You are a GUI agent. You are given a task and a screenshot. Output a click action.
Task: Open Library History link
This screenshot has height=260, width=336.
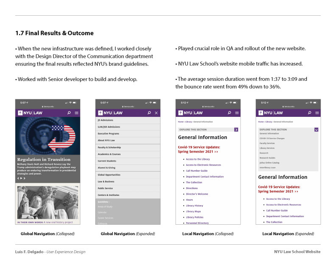[194, 206]
